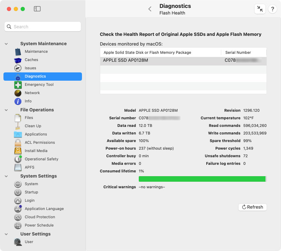Click the Install Media drive icon
Image resolution: width=281 pixels, height=251 pixels.
[18, 151]
